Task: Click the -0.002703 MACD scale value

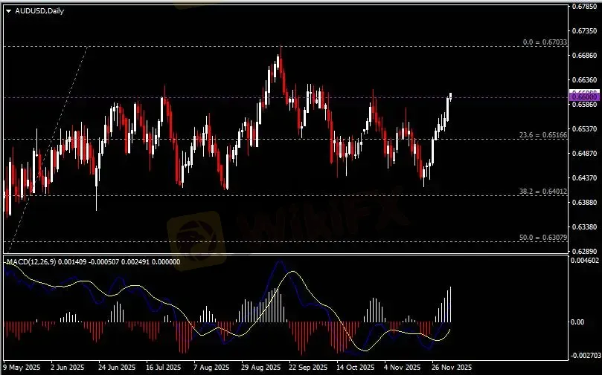Action: tap(583, 356)
